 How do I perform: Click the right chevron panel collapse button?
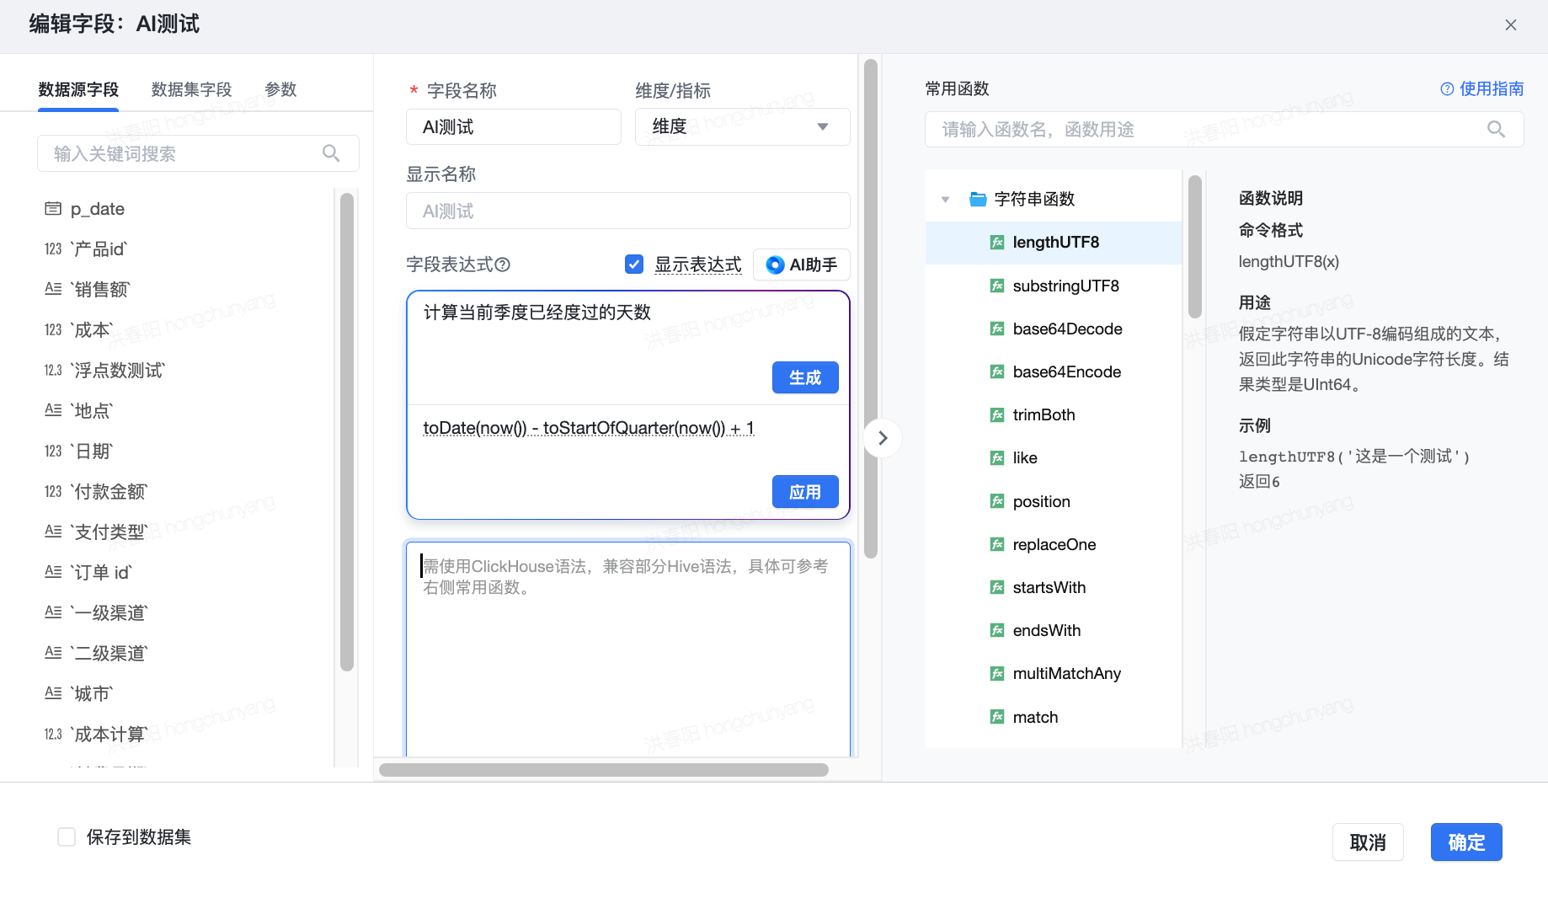click(x=883, y=438)
